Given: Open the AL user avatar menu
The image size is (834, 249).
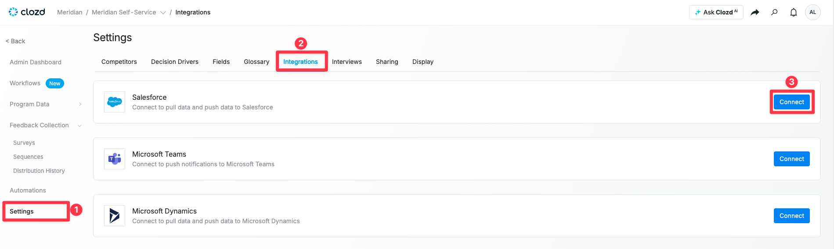Looking at the screenshot, I should tap(812, 12).
